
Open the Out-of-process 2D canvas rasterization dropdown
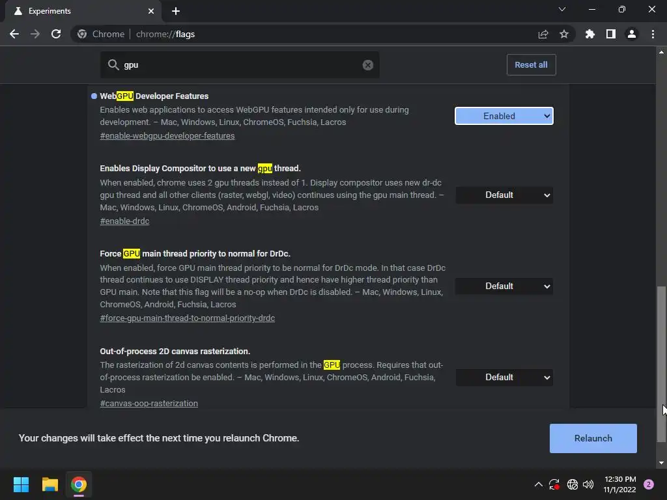click(504, 377)
